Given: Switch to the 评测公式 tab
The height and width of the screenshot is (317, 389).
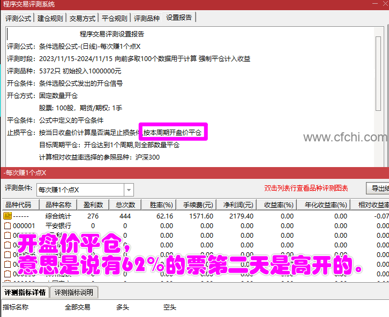Looking at the screenshot, I should click(18, 18).
